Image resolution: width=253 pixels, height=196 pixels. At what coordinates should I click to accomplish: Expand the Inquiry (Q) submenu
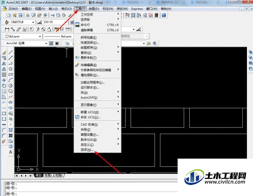[97, 53]
